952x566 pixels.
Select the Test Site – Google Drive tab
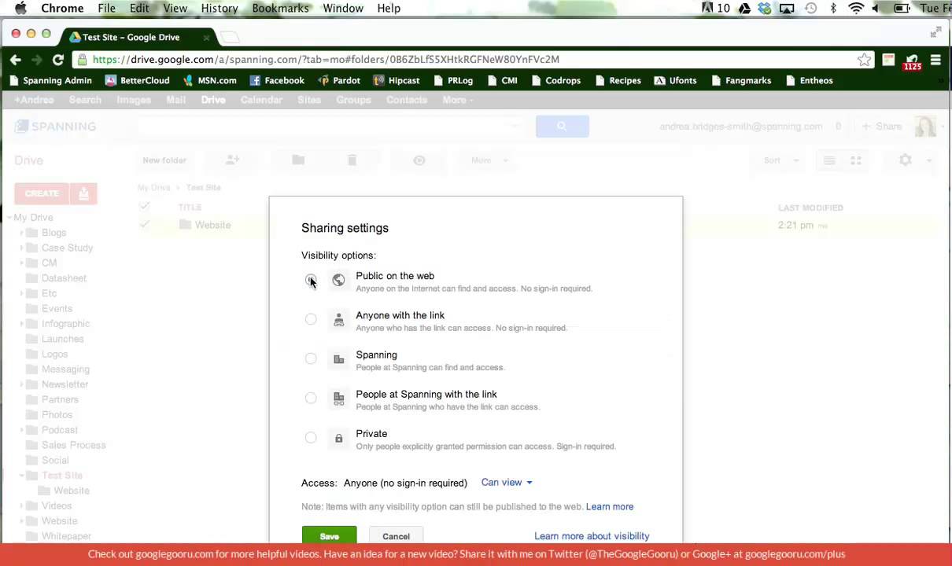(x=138, y=37)
